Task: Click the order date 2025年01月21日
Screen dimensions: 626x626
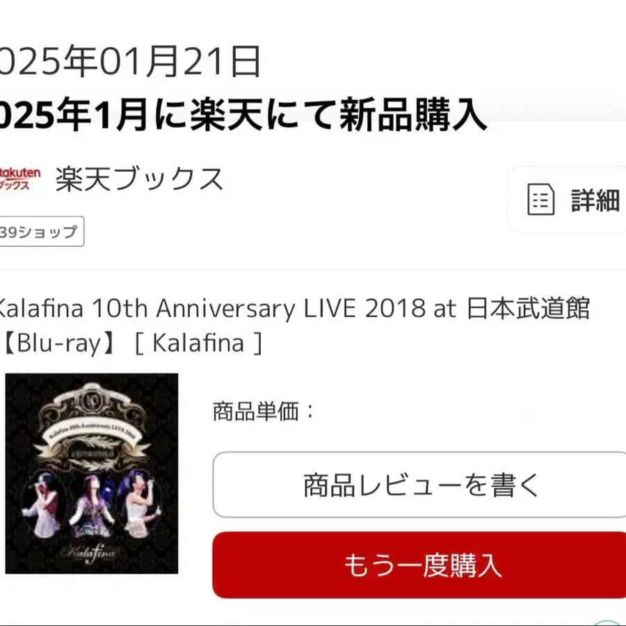Action: pyautogui.click(x=130, y=61)
